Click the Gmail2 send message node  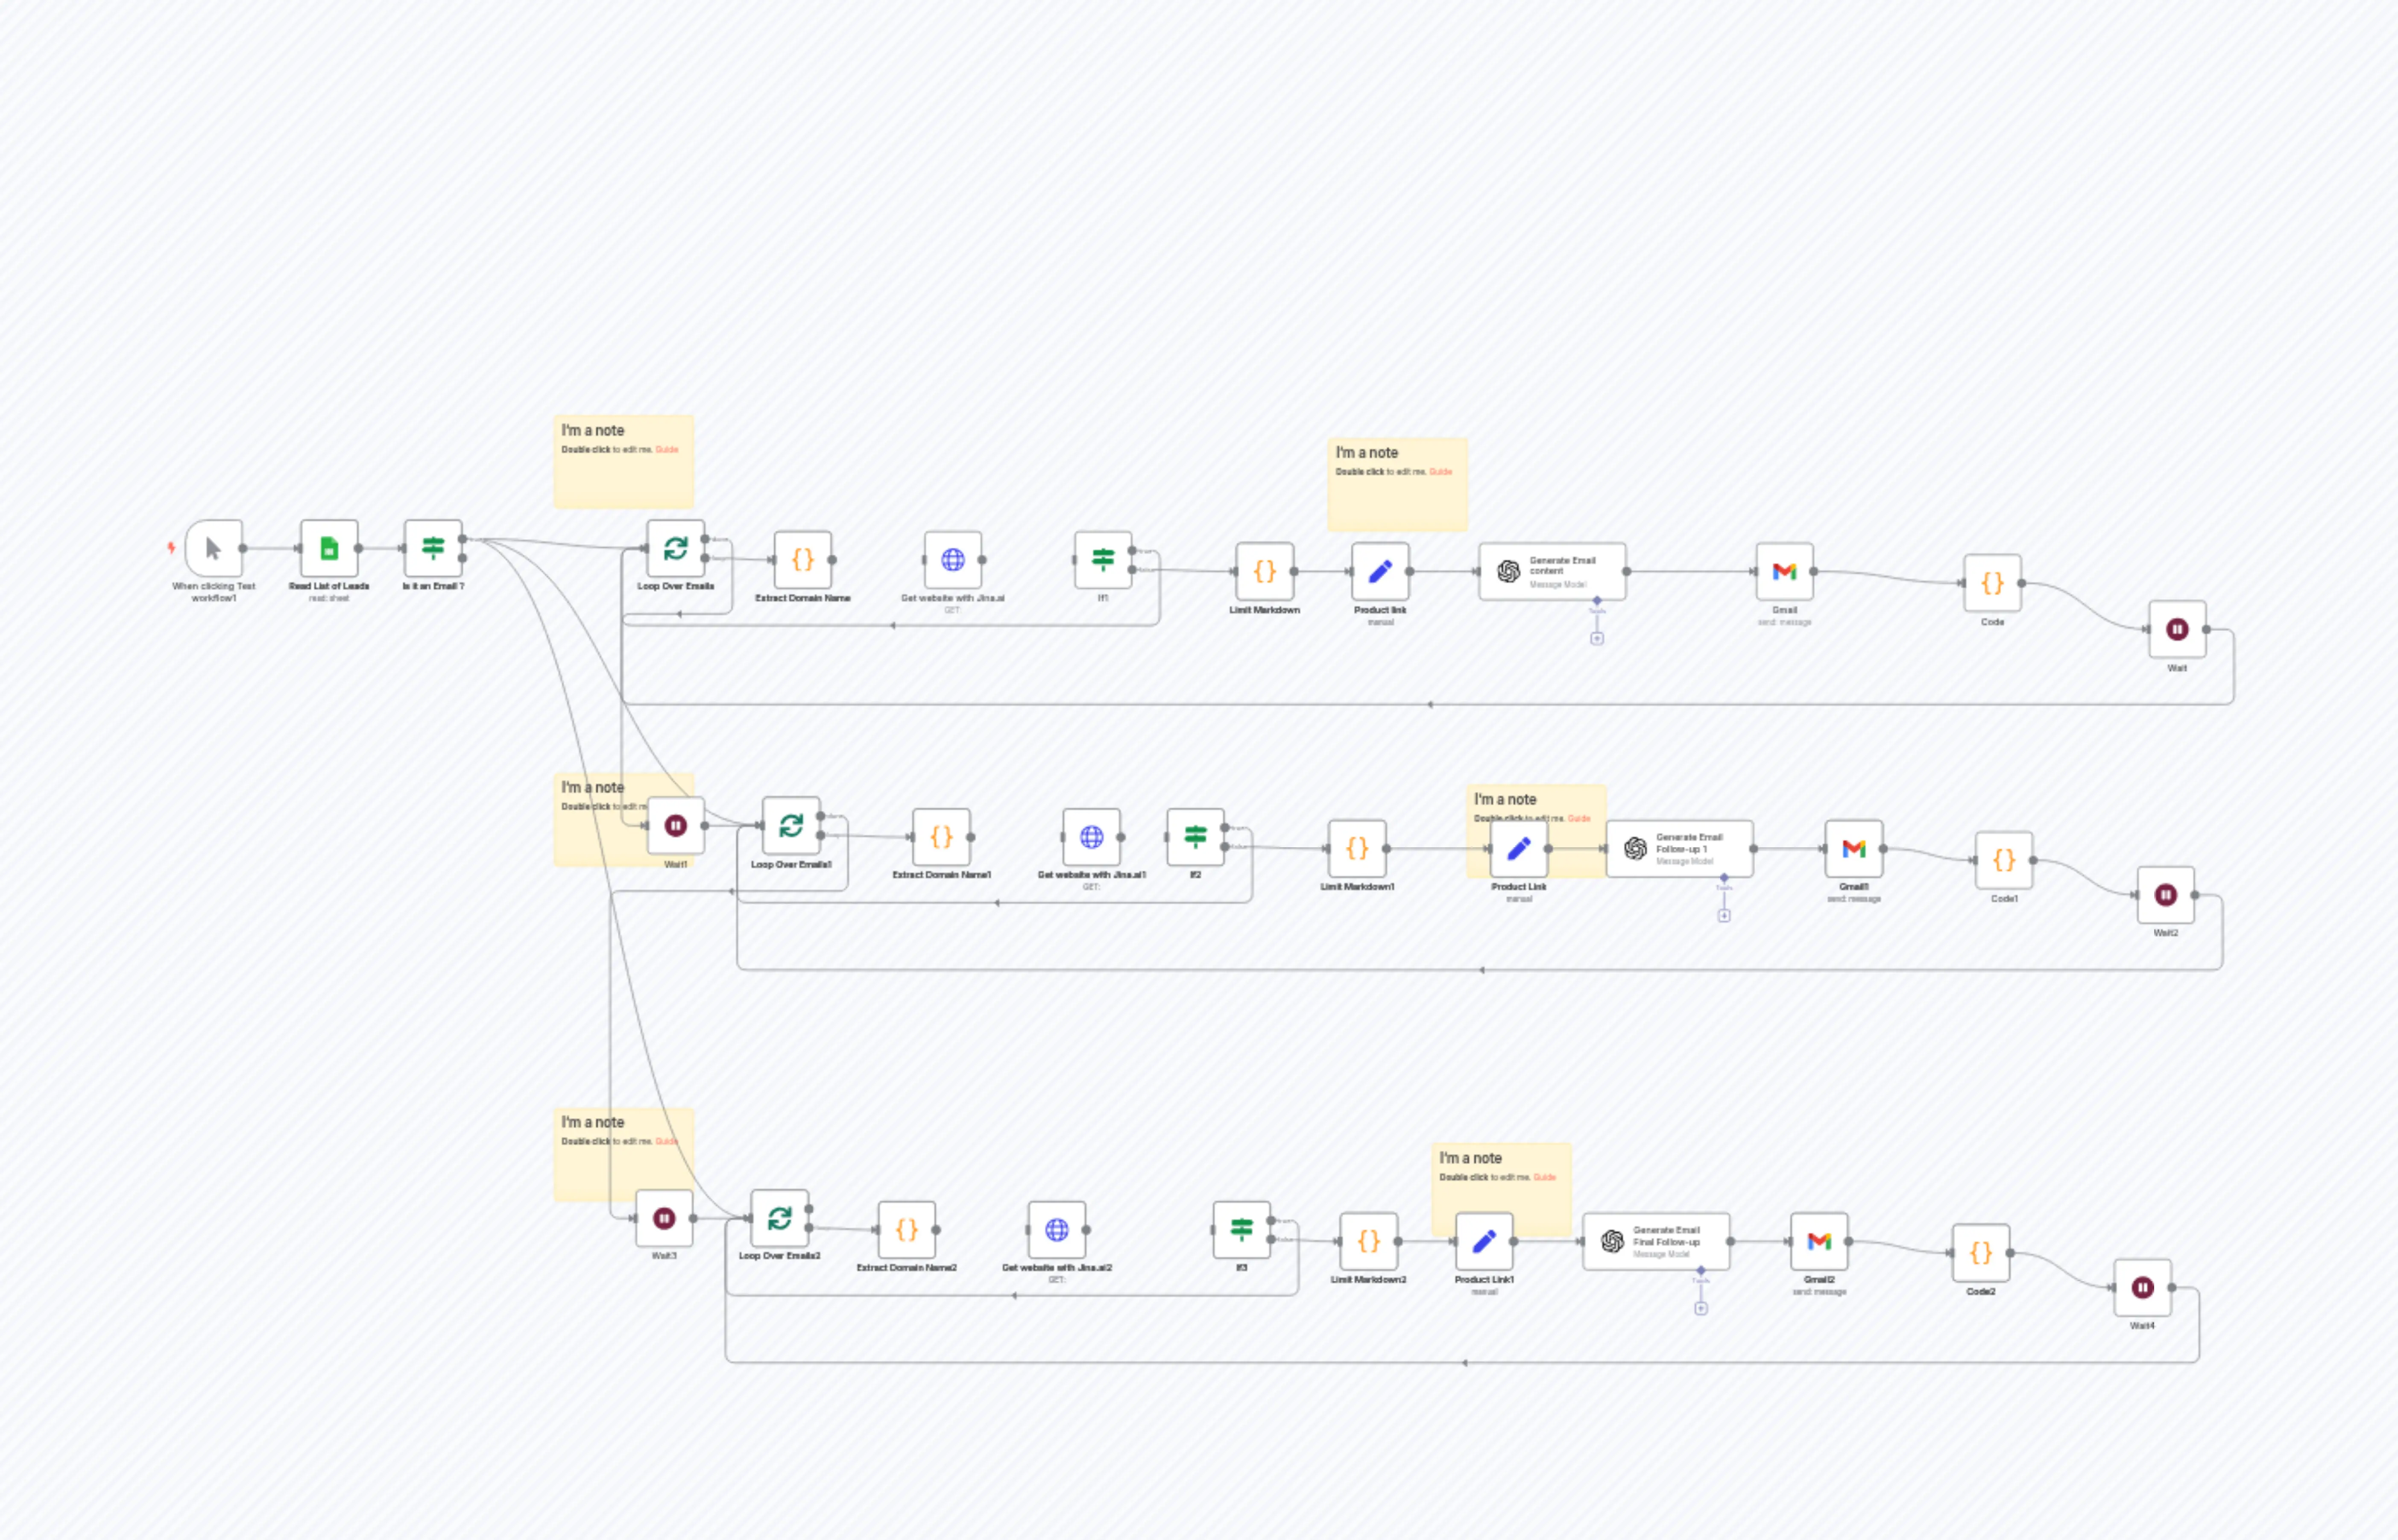[1819, 1241]
